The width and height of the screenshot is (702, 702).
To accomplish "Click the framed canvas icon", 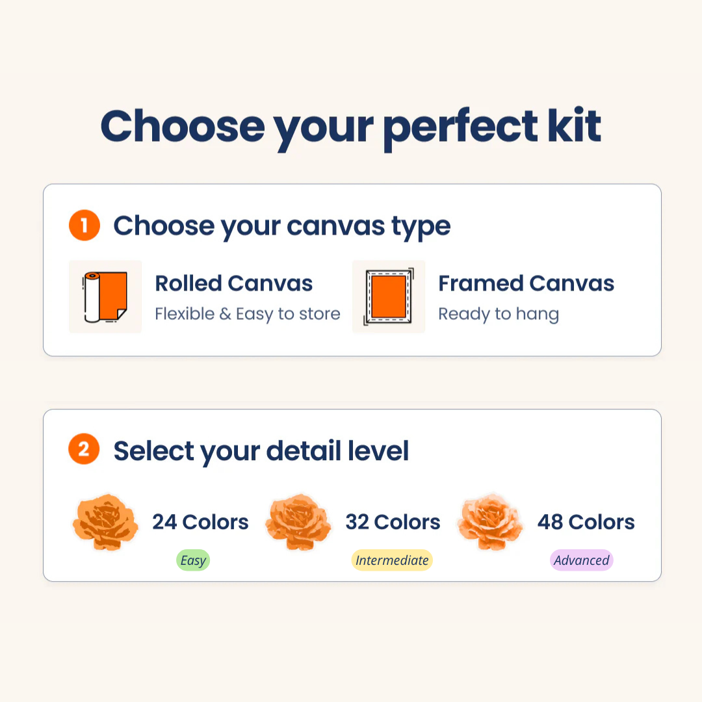I will tap(389, 297).
